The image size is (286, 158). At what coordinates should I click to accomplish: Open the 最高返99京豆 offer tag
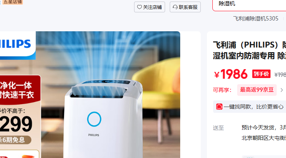click(x=257, y=90)
